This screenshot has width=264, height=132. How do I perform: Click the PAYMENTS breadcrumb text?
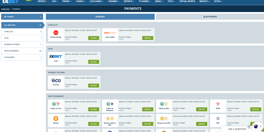16,9
